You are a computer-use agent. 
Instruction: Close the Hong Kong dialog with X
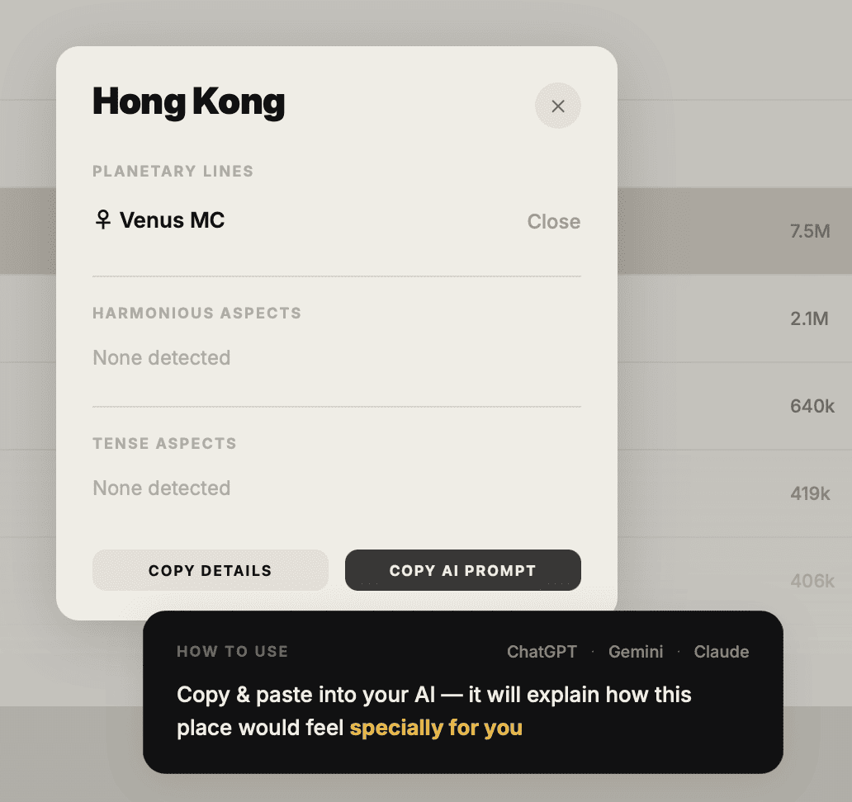pos(557,106)
